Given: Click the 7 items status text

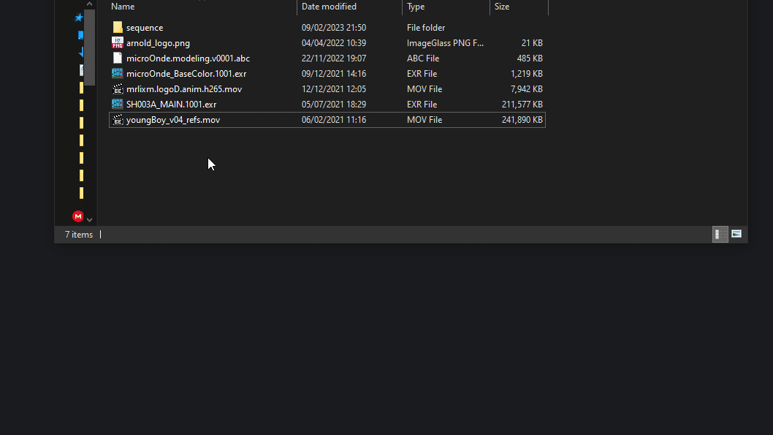Looking at the screenshot, I should [x=79, y=234].
